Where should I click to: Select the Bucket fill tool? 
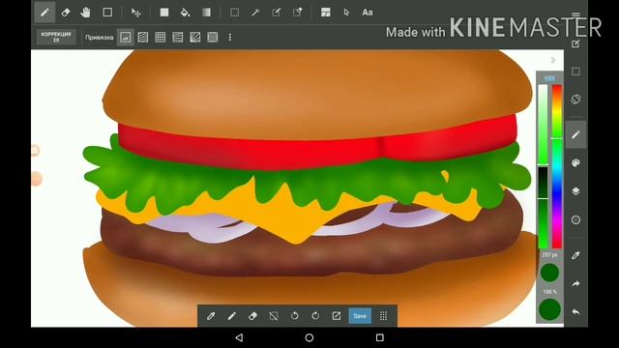[x=185, y=13]
